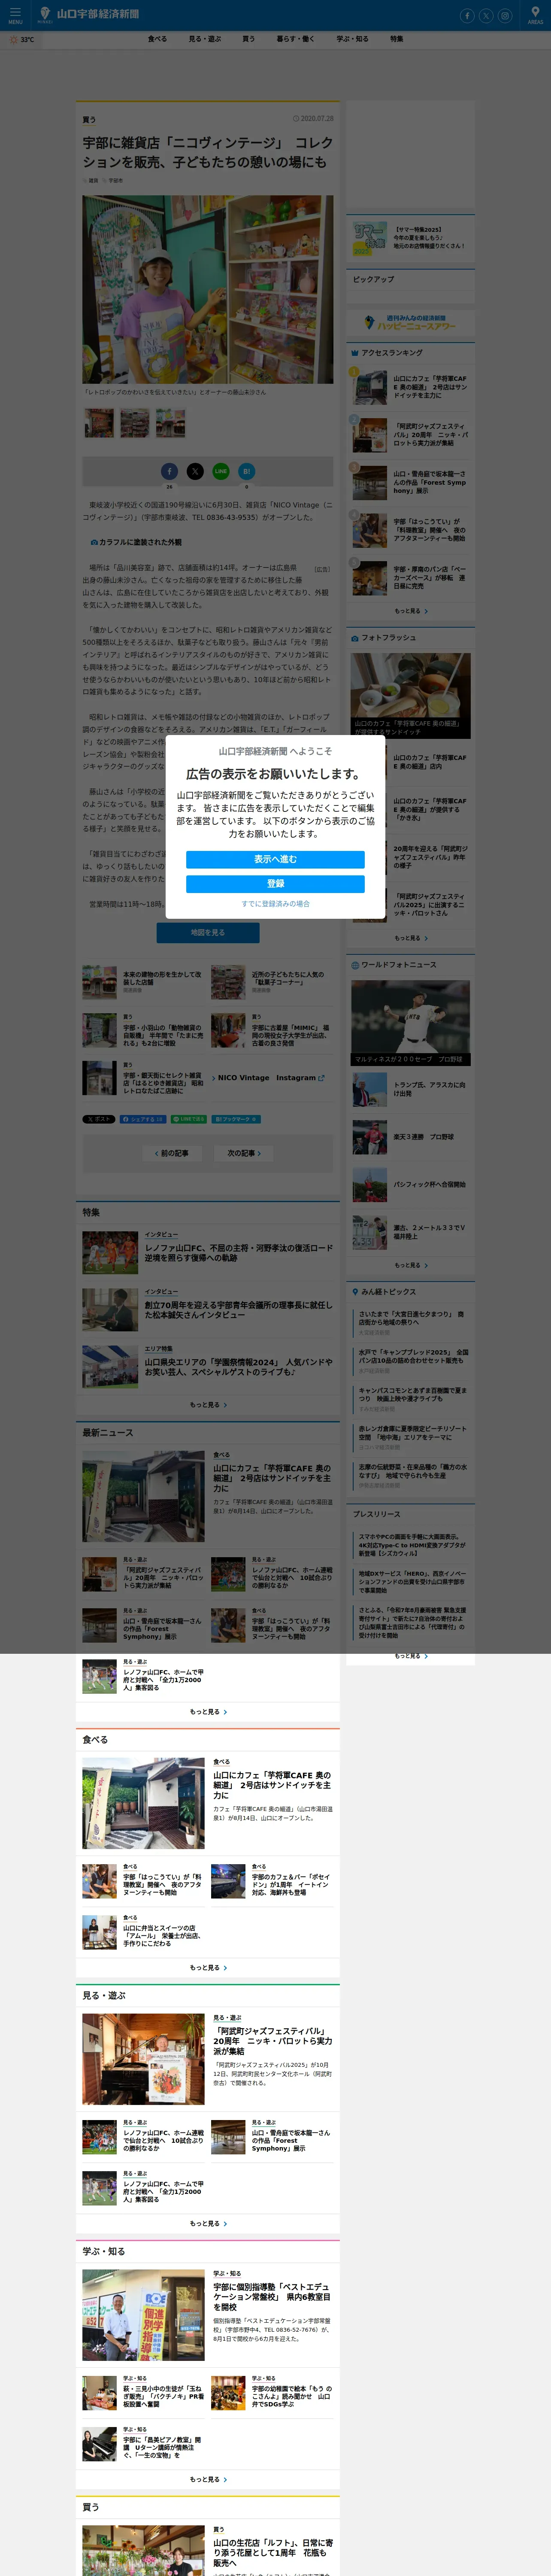Click the すでに登録済みの場合 link

click(x=275, y=904)
